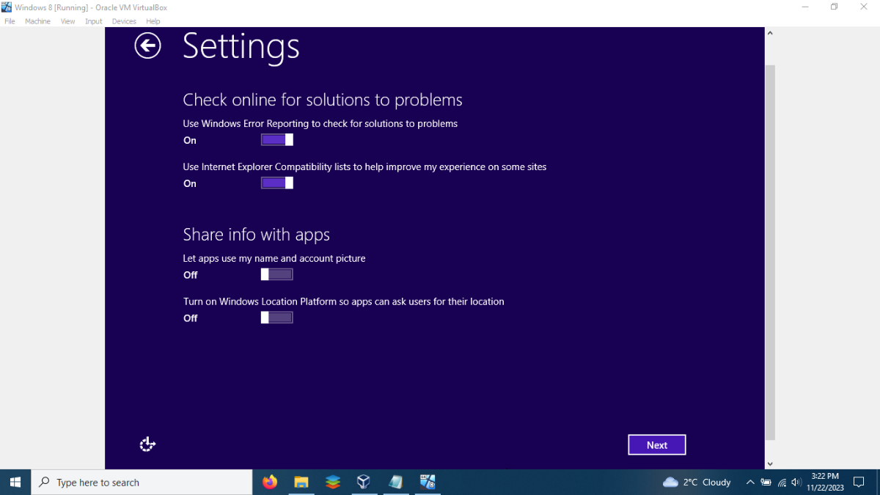
Task: Launch Firefox from the taskbar
Action: pos(270,482)
